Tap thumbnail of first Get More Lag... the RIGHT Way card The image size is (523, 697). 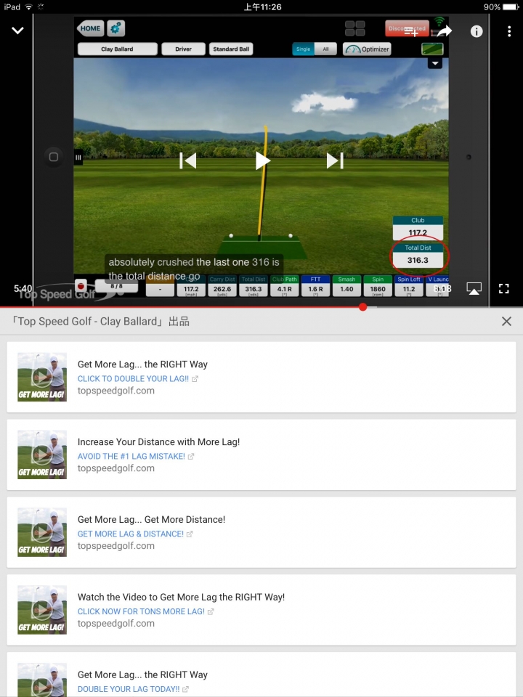click(x=42, y=377)
